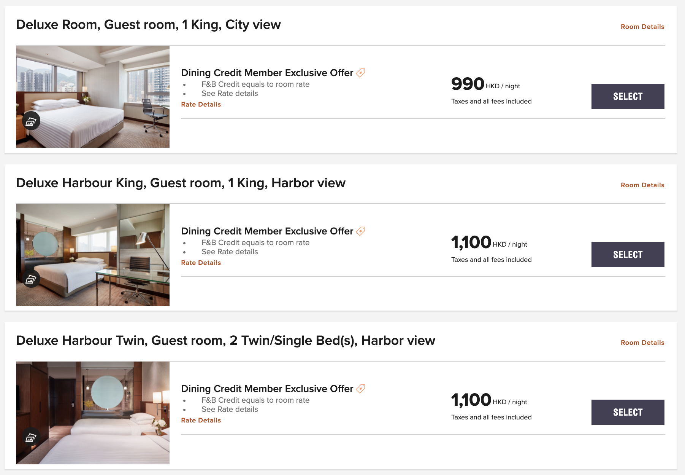Viewport: 685px width, 475px height.
Task: Click member offer tag icon for Harbour Twin
Action: pyautogui.click(x=361, y=388)
